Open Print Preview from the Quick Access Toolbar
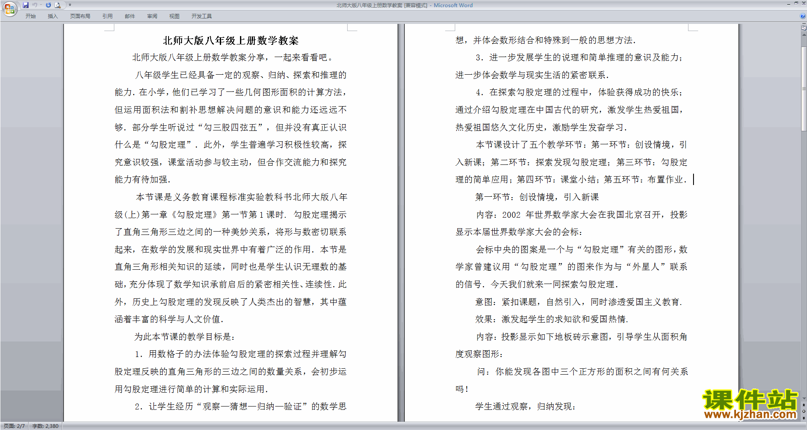 coord(58,5)
